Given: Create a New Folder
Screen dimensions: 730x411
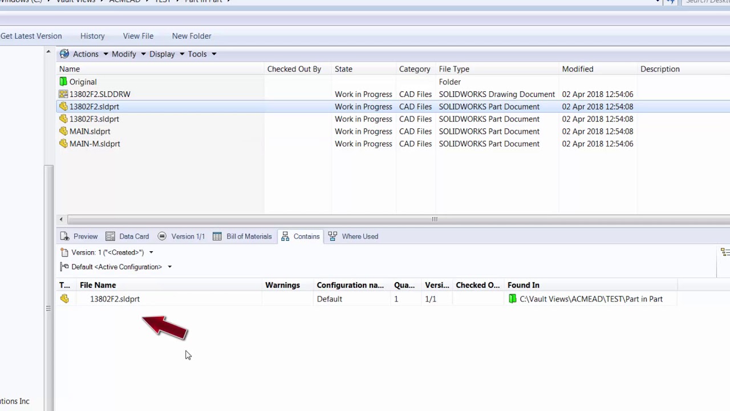Looking at the screenshot, I should [192, 36].
